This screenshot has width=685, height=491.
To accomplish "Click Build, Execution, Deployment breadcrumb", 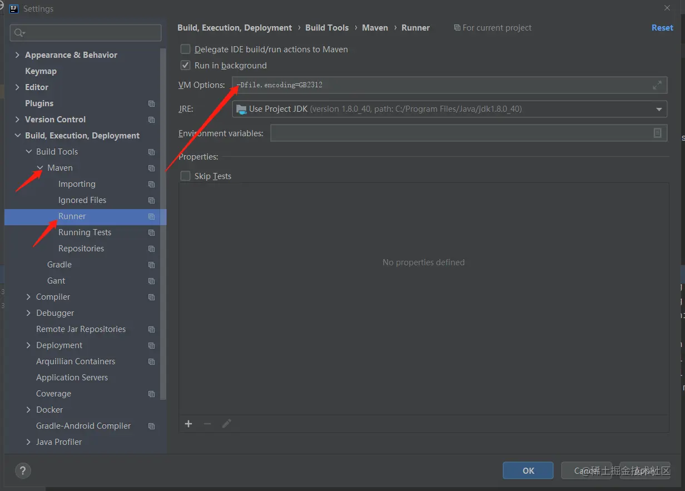I will point(235,28).
